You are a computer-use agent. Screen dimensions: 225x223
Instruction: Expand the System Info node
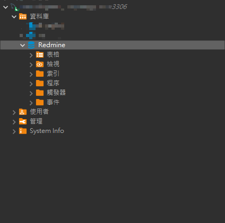click(14, 131)
